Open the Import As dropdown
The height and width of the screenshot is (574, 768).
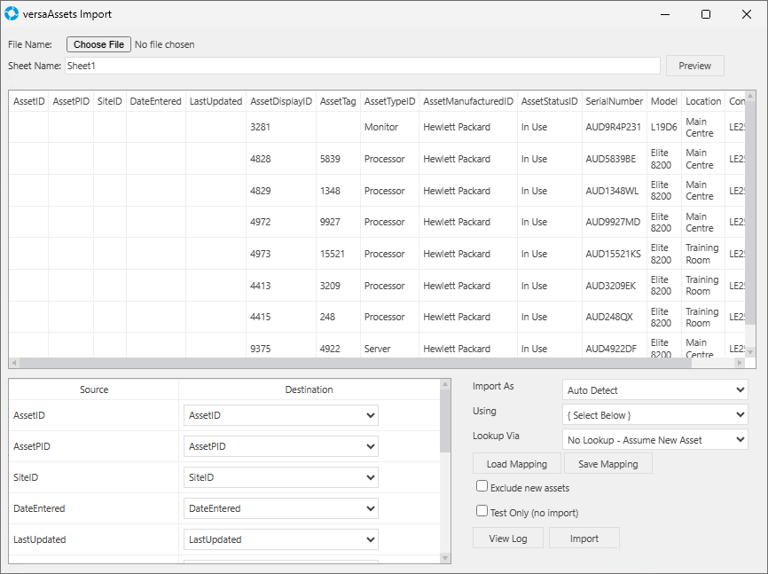(654, 390)
